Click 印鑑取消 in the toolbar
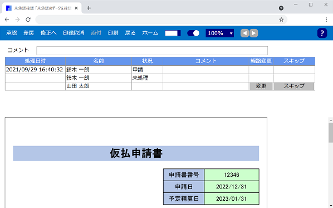 point(74,33)
